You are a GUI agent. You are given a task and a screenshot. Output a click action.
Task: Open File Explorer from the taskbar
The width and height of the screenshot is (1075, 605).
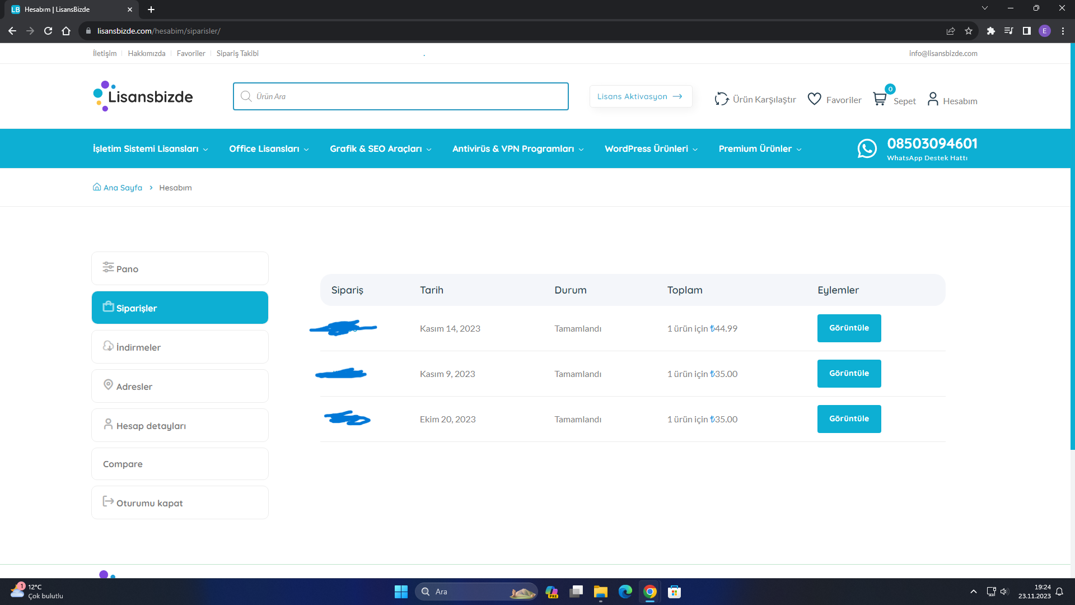pos(601,592)
